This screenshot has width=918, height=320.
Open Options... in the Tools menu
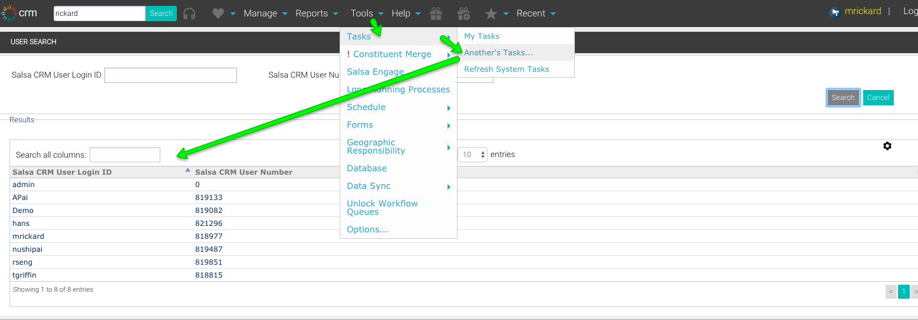(x=367, y=229)
